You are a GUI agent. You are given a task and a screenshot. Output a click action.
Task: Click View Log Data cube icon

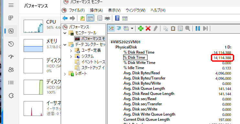pos(118,28)
